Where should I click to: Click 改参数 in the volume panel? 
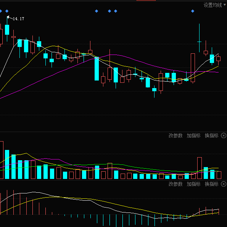(175, 136)
